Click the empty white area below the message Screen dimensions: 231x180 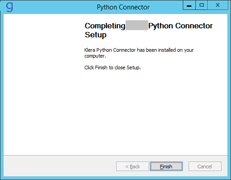[150, 112]
